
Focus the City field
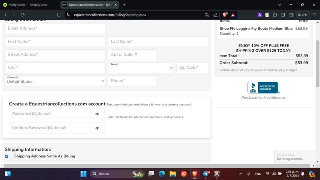click(55, 68)
